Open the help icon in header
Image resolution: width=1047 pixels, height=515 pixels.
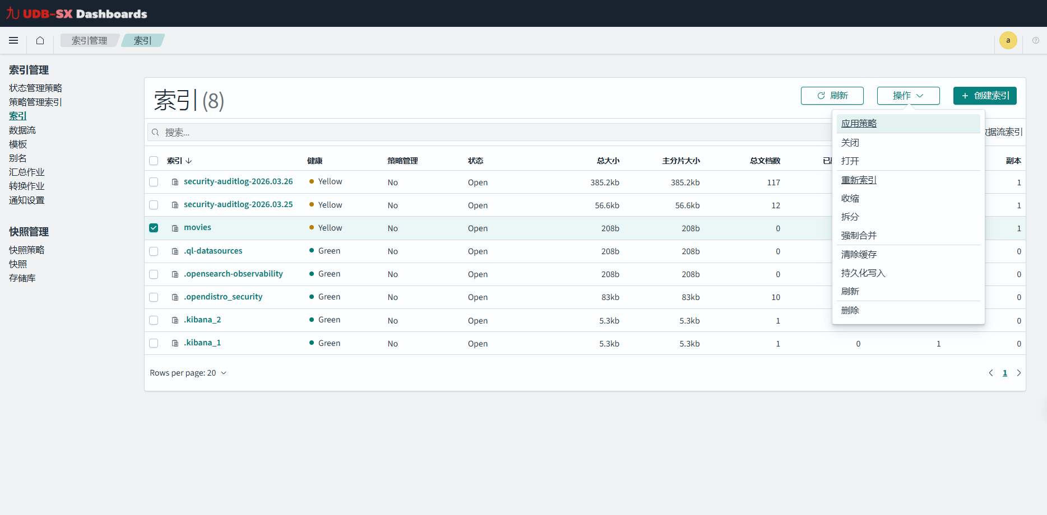tap(1035, 40)
